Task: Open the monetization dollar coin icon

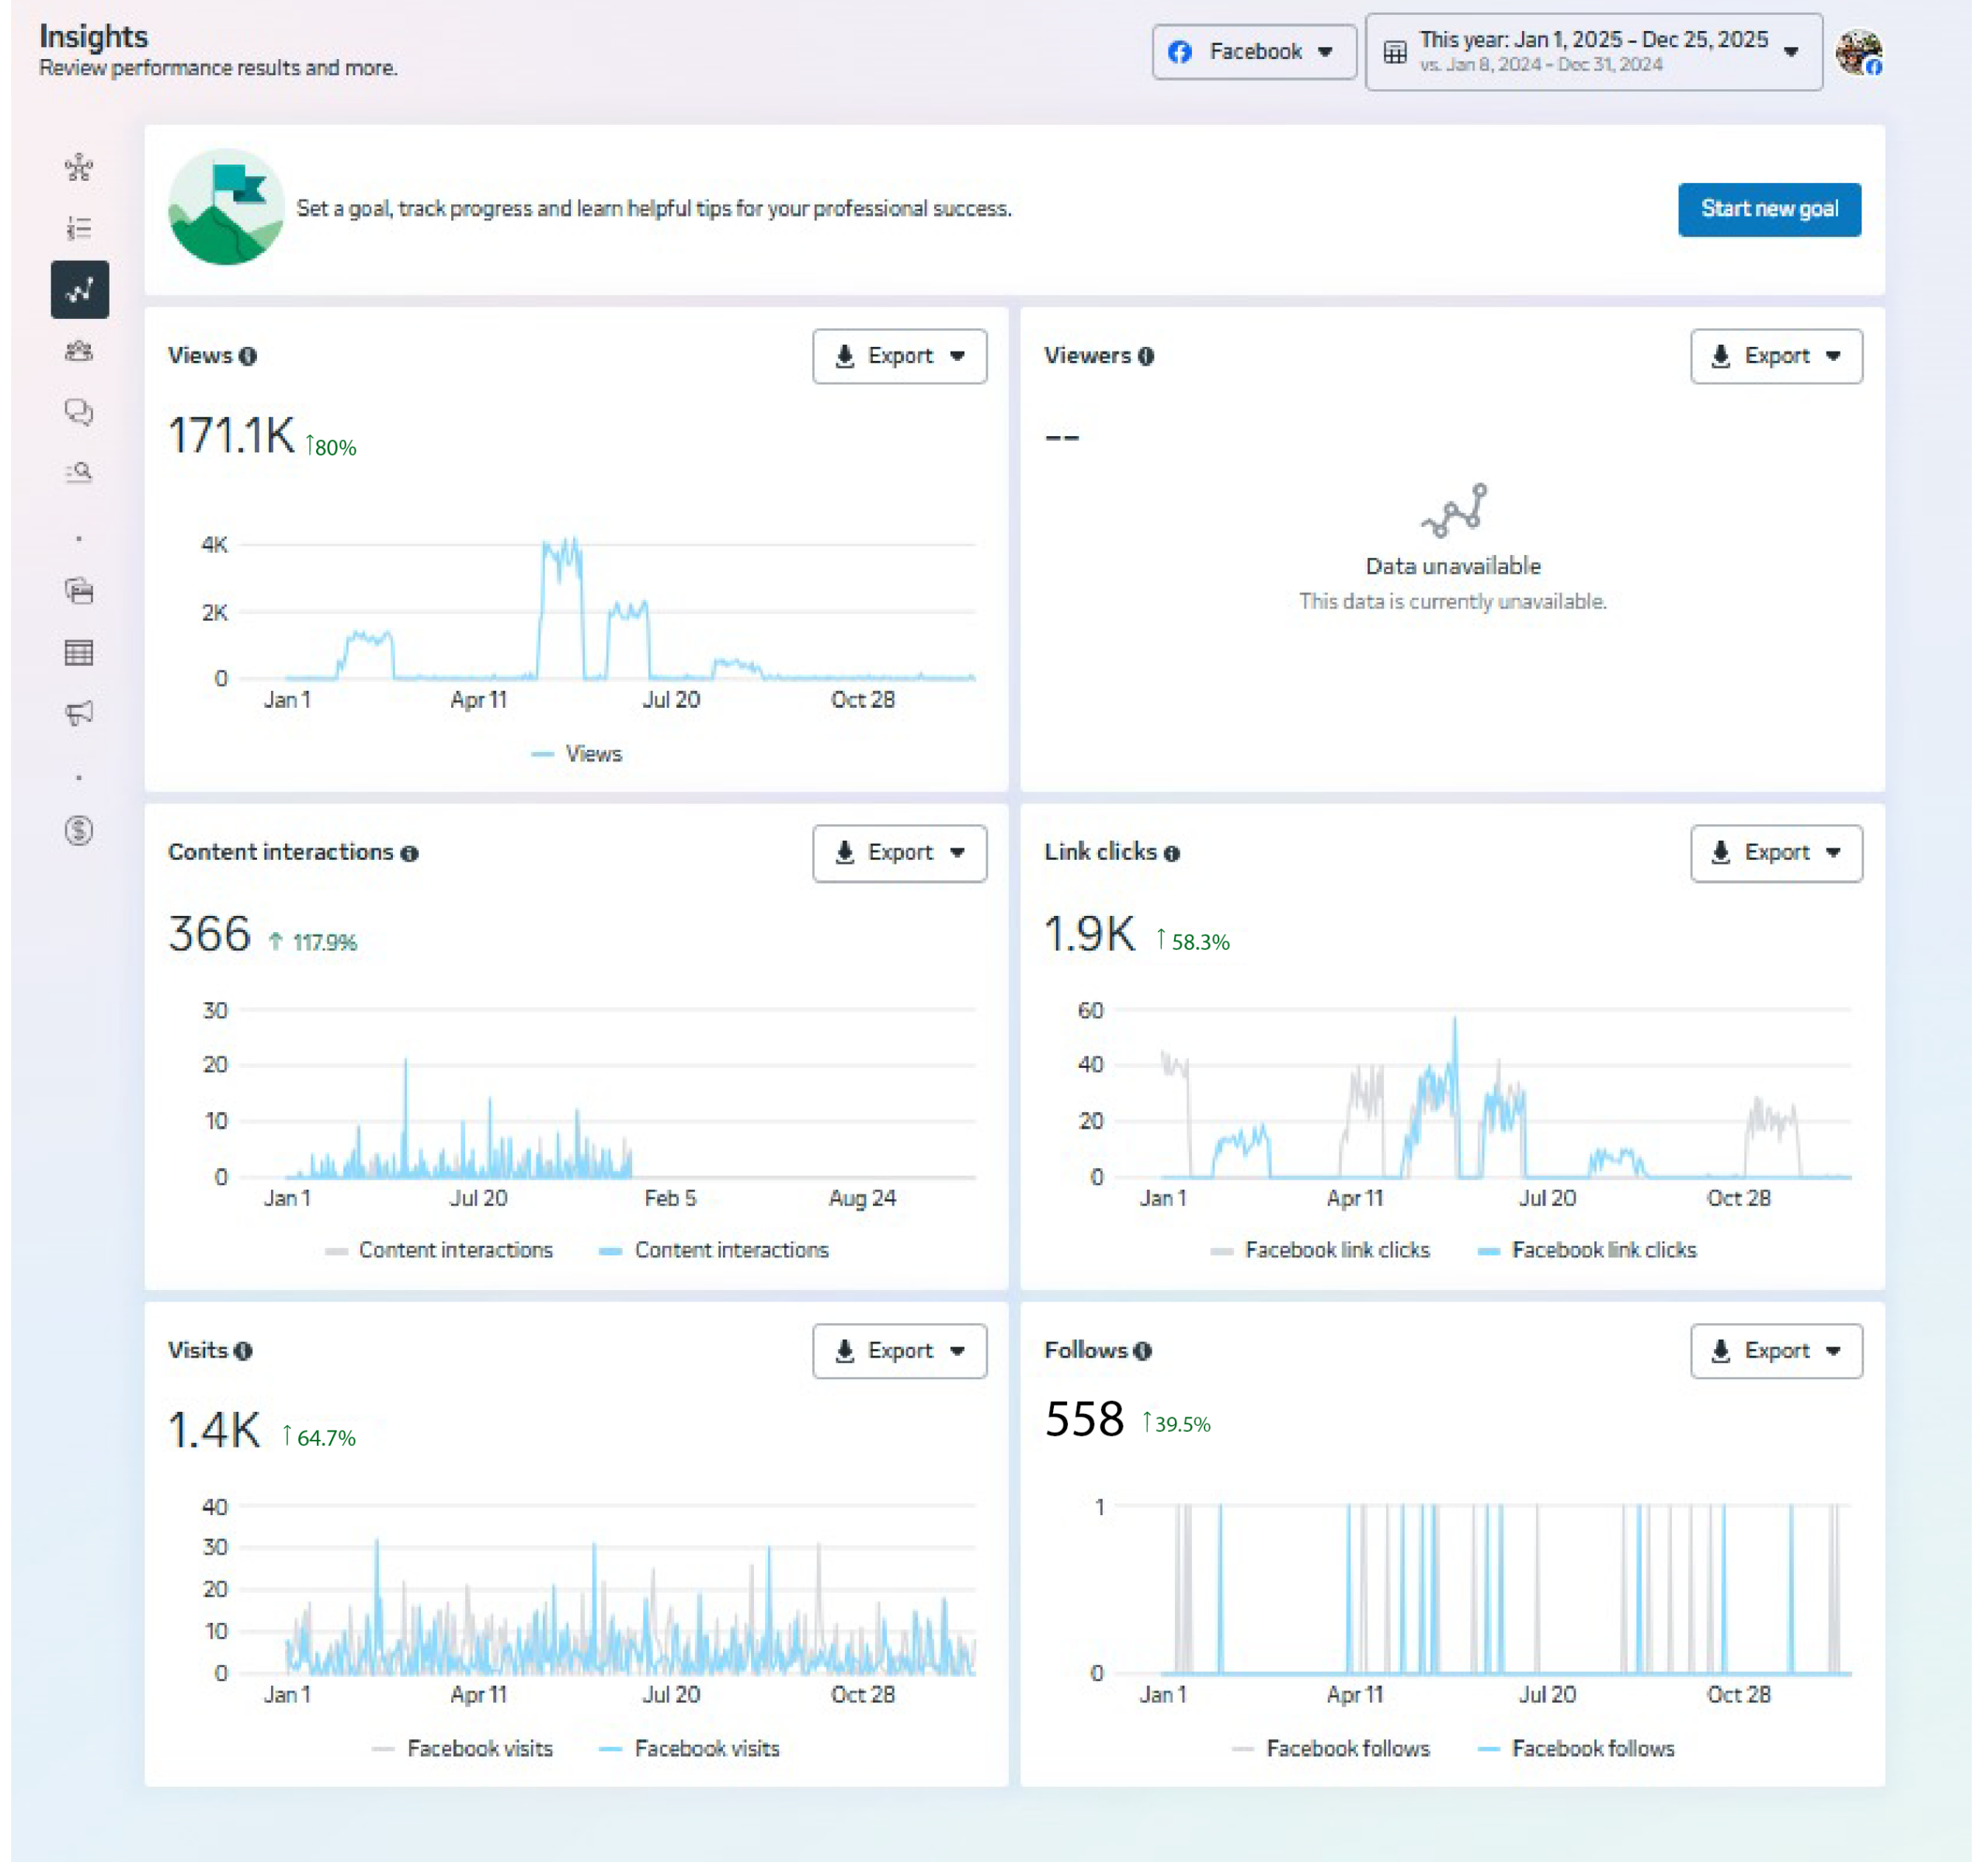Action: coord(79,830)
